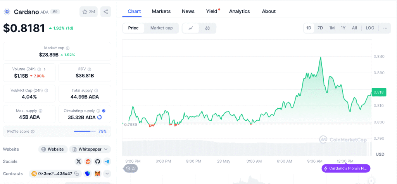
Task: Open the Website link button
Action: pyautogui.click(x=53, y=149)
